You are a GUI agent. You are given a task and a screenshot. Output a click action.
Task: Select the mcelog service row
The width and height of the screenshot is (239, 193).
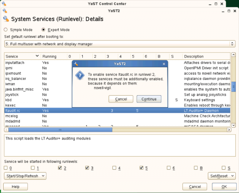tap(117, 116)
